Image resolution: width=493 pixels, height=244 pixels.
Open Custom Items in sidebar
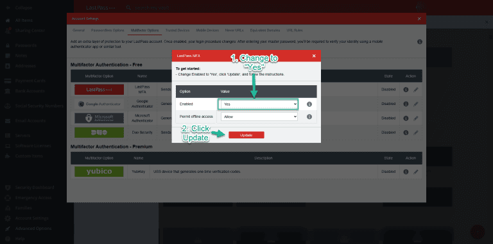click(29, 156)
